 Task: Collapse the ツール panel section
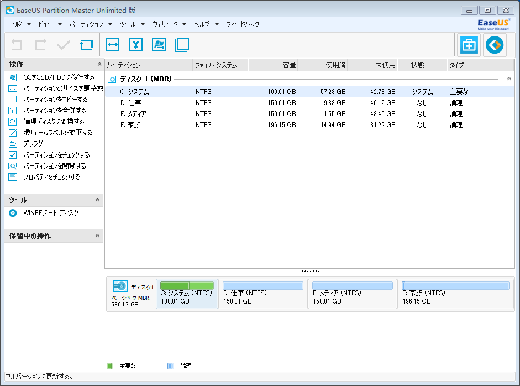click(97, 200)
